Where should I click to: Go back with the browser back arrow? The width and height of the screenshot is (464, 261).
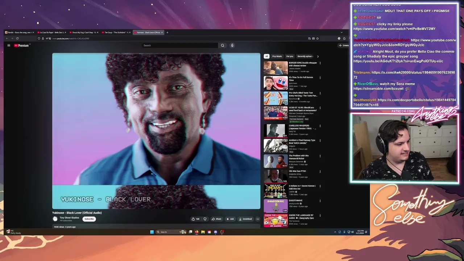[x=7, y=38]
